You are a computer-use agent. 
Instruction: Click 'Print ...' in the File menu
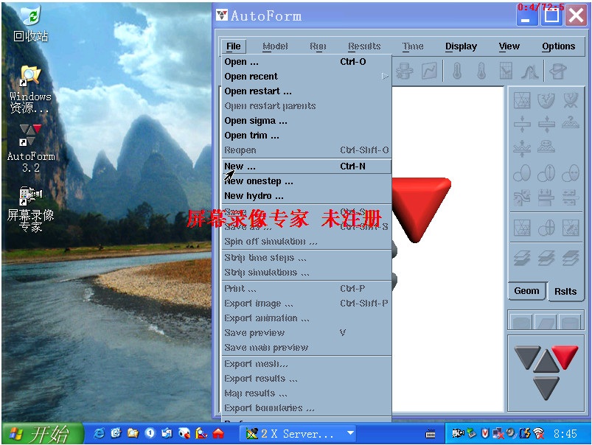tap(306, 289)
